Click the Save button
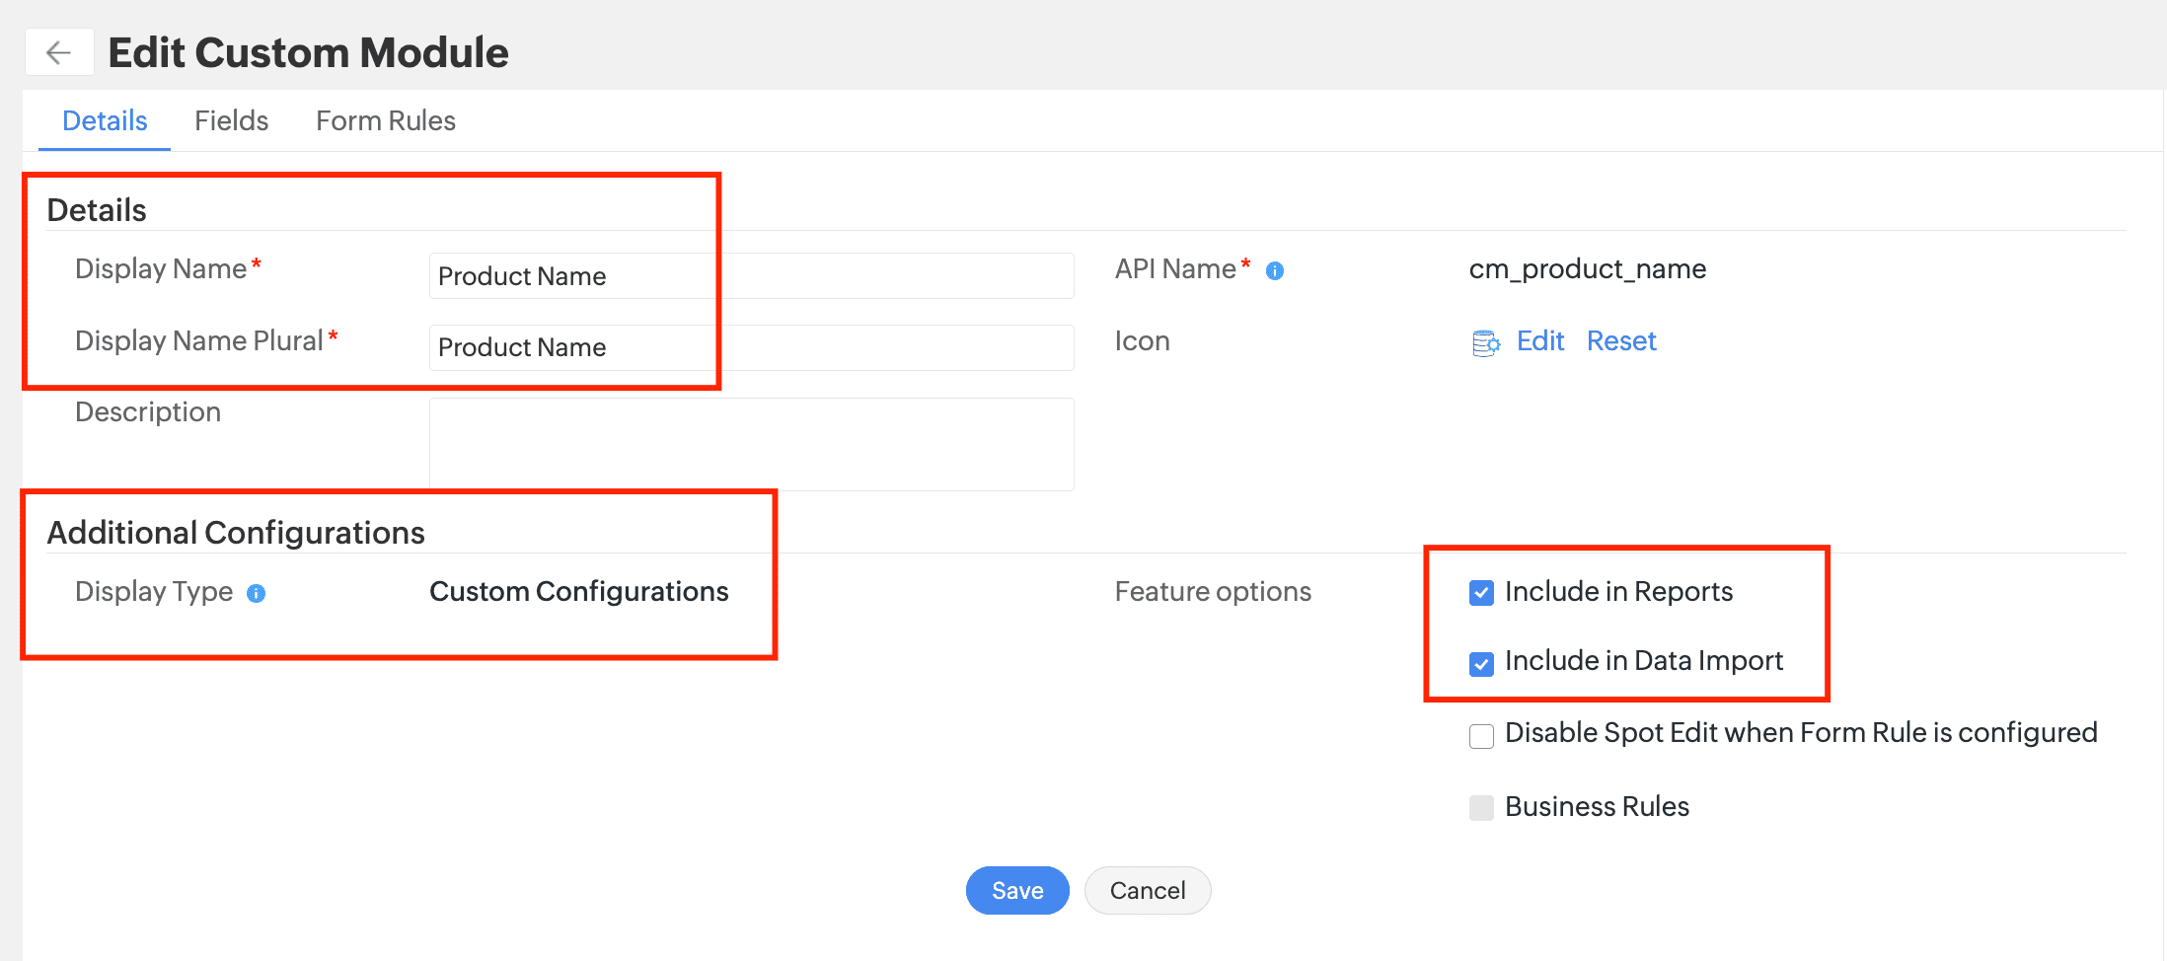 (x=1016, y=890)
